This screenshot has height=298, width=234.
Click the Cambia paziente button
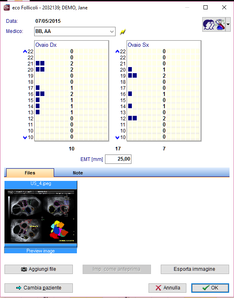click(x=39, y=288)
